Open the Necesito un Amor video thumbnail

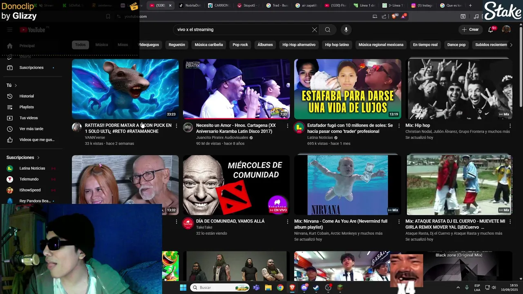[237, 89]
